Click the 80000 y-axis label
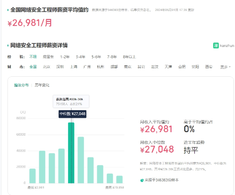This screenshot has height=195, width=235. click(x=21, y=118)
